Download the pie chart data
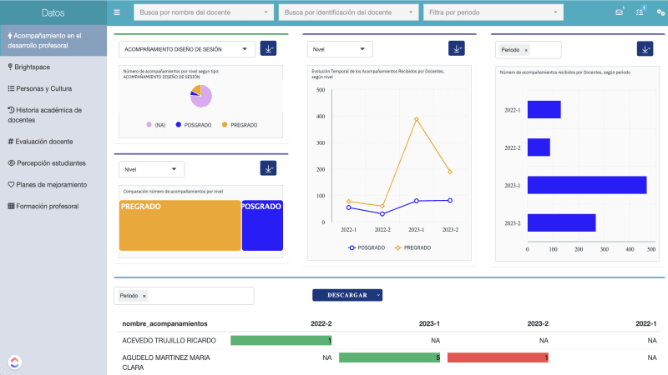Viewport: 668px width, 375px height. (268, 48)
